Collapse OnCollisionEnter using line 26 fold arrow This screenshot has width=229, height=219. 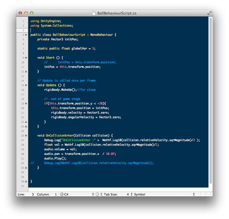(26, 136)
